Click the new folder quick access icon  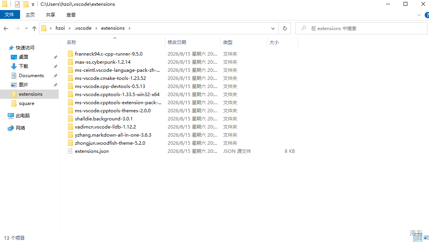pos(26,4)
